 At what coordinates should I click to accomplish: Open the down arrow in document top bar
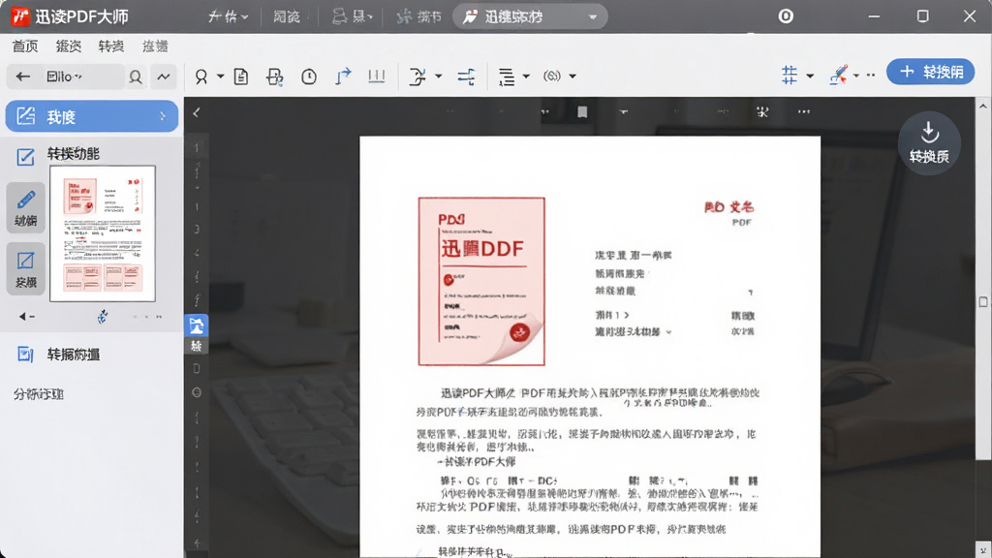pyautogui.click(x=624, y=112)
